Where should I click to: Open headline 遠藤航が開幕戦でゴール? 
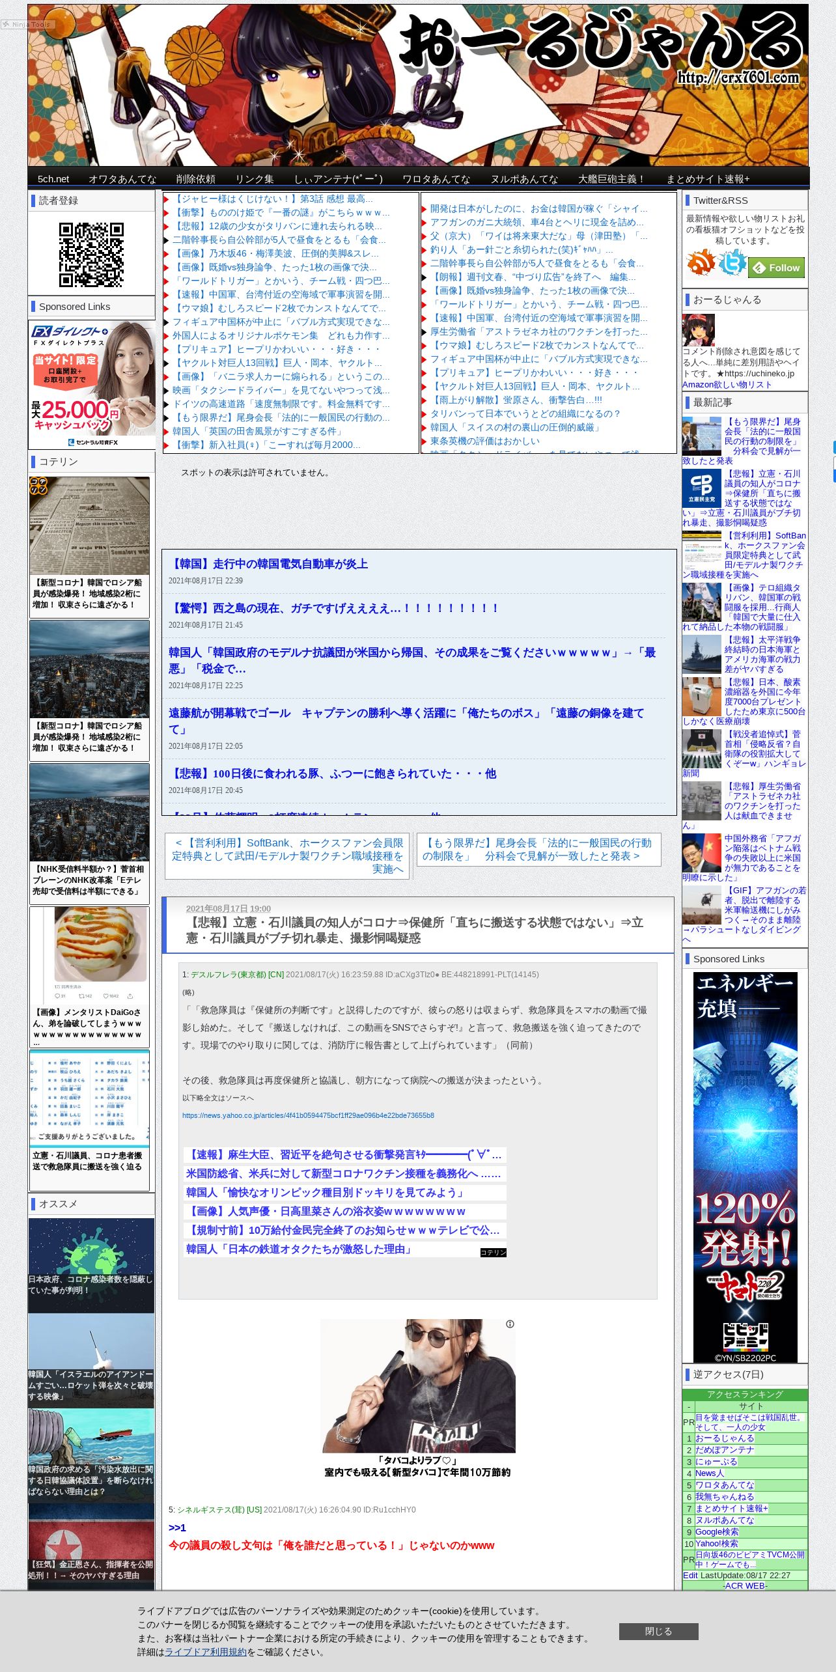coord(406,721)
